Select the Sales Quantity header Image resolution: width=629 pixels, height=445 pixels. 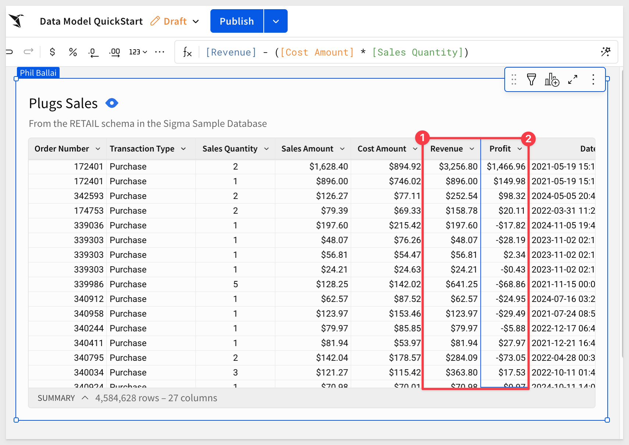pyautogui.click(x=230, y=149)
